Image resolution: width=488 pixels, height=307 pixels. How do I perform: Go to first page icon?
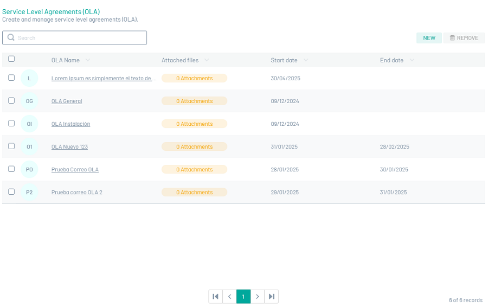(x=215, y=296)
